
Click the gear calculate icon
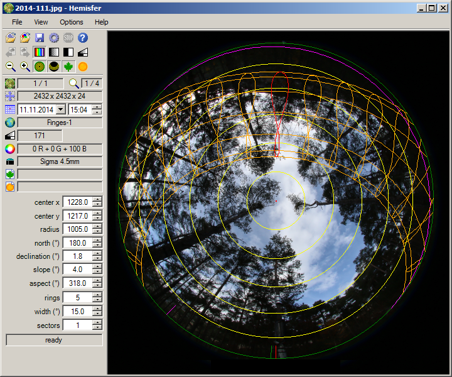[54, 38]
